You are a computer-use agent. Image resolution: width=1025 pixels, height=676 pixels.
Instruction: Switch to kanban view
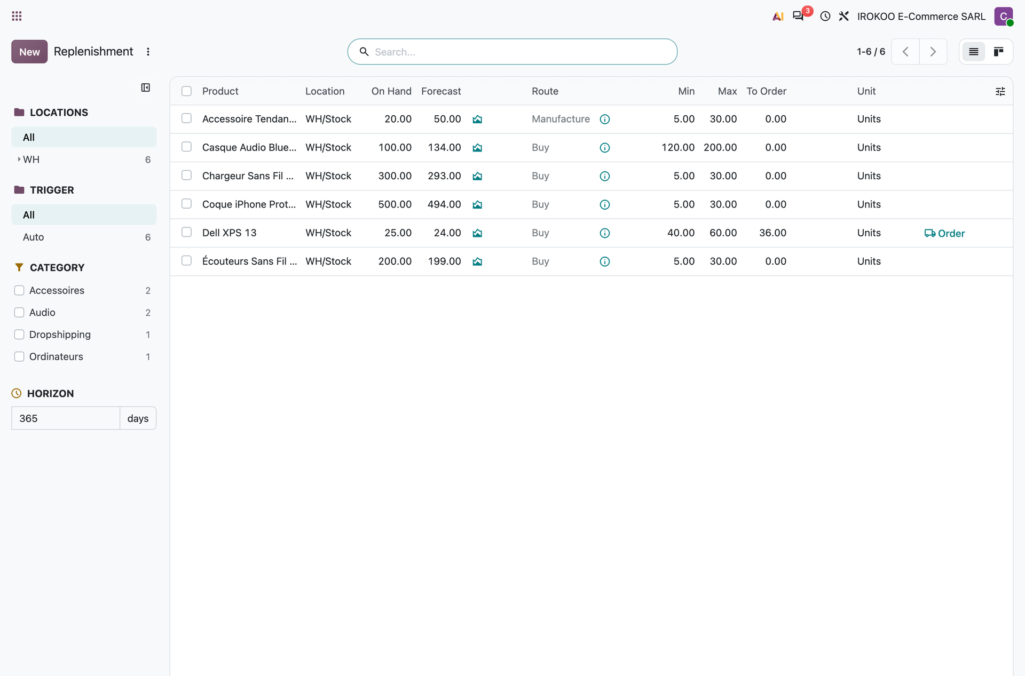coord(998,52)
